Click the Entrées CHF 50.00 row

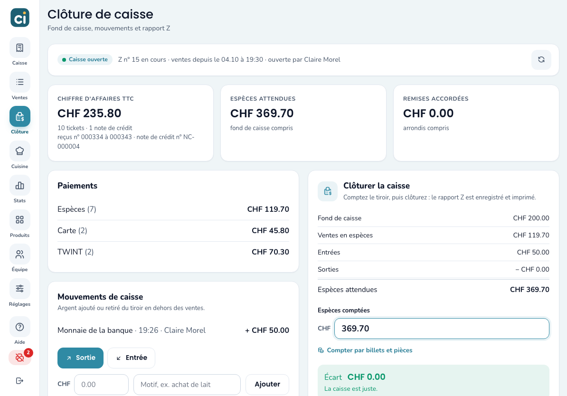(433, 252)
